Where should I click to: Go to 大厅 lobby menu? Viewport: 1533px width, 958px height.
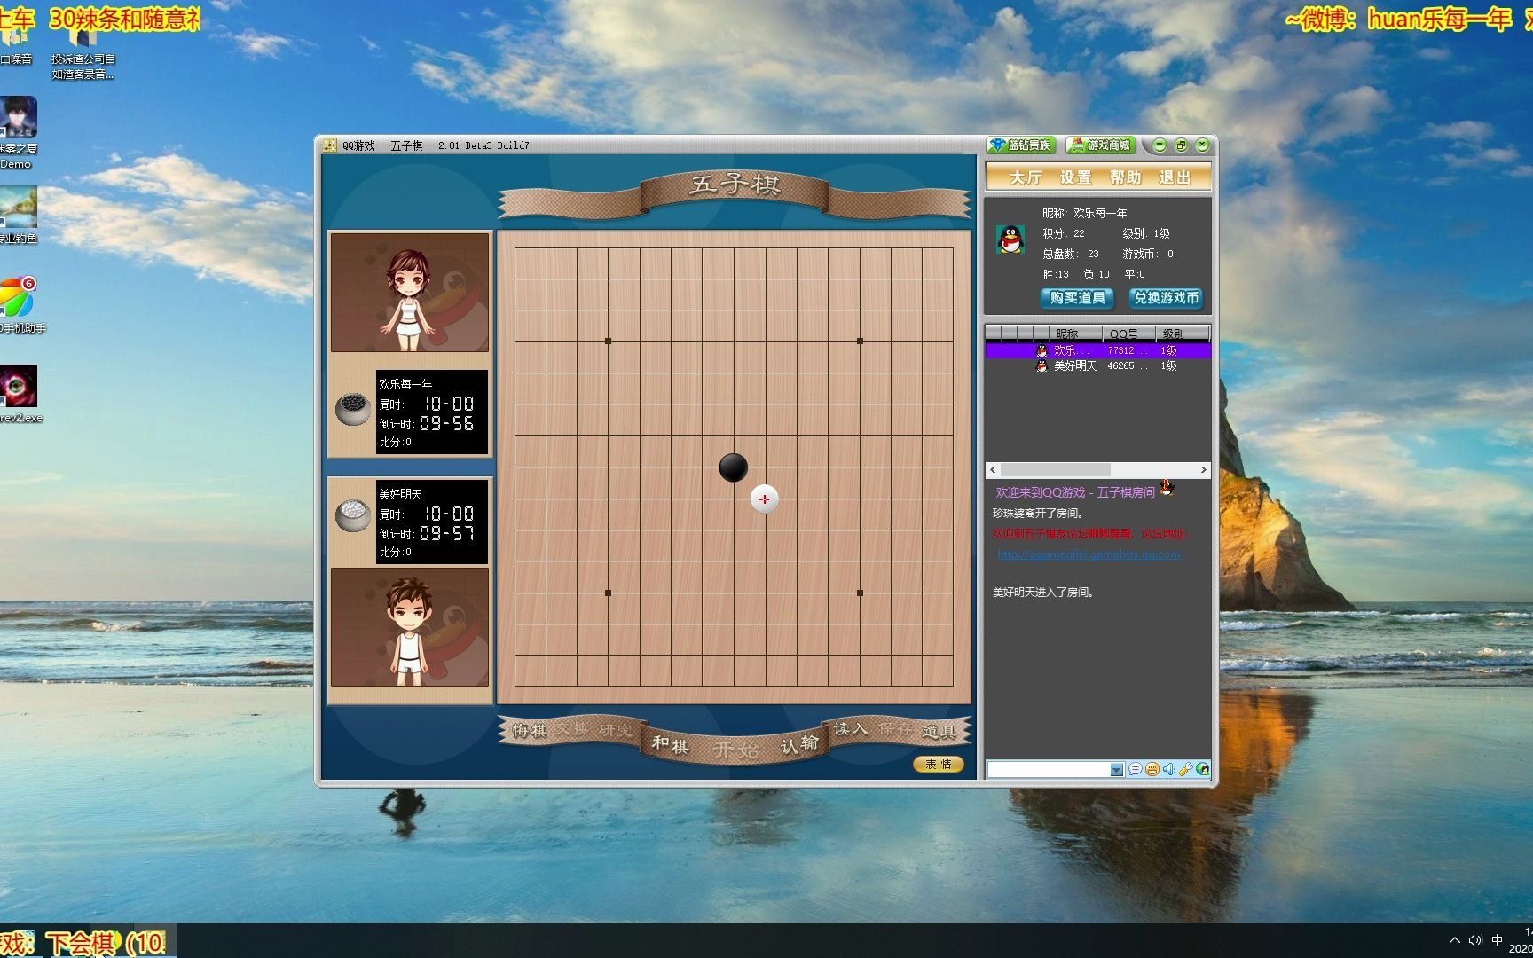tap(1026, 177)
